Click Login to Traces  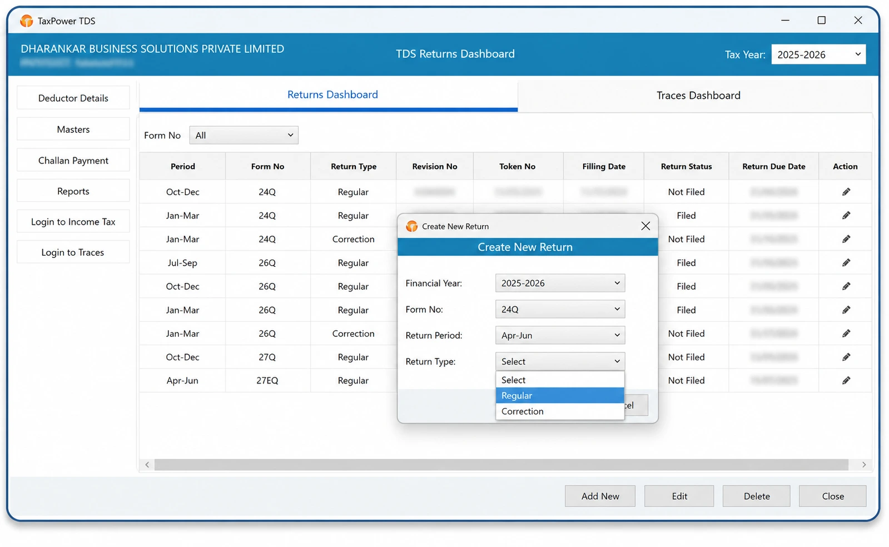pos(73,252)
